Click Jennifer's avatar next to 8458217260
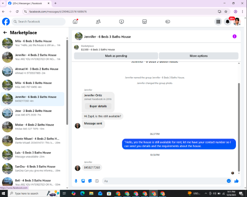The height and width of the screenshot is (197, 247). pos(77,168)
